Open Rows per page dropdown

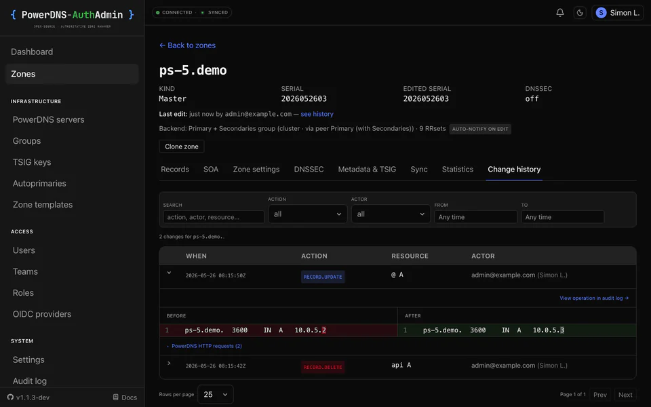tap(216, 395)
